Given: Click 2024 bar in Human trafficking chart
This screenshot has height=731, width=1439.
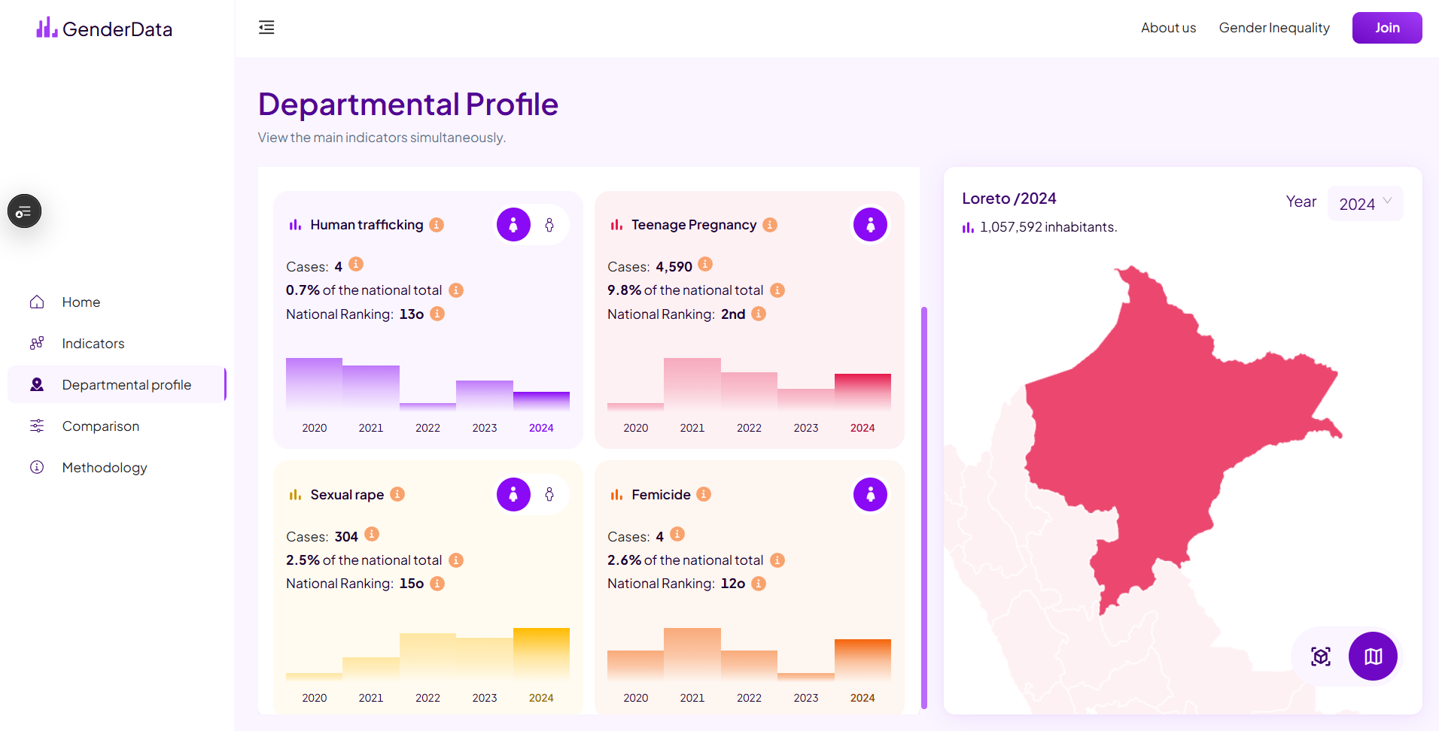Looking at the screenshot, I should [x=541, y=401].
